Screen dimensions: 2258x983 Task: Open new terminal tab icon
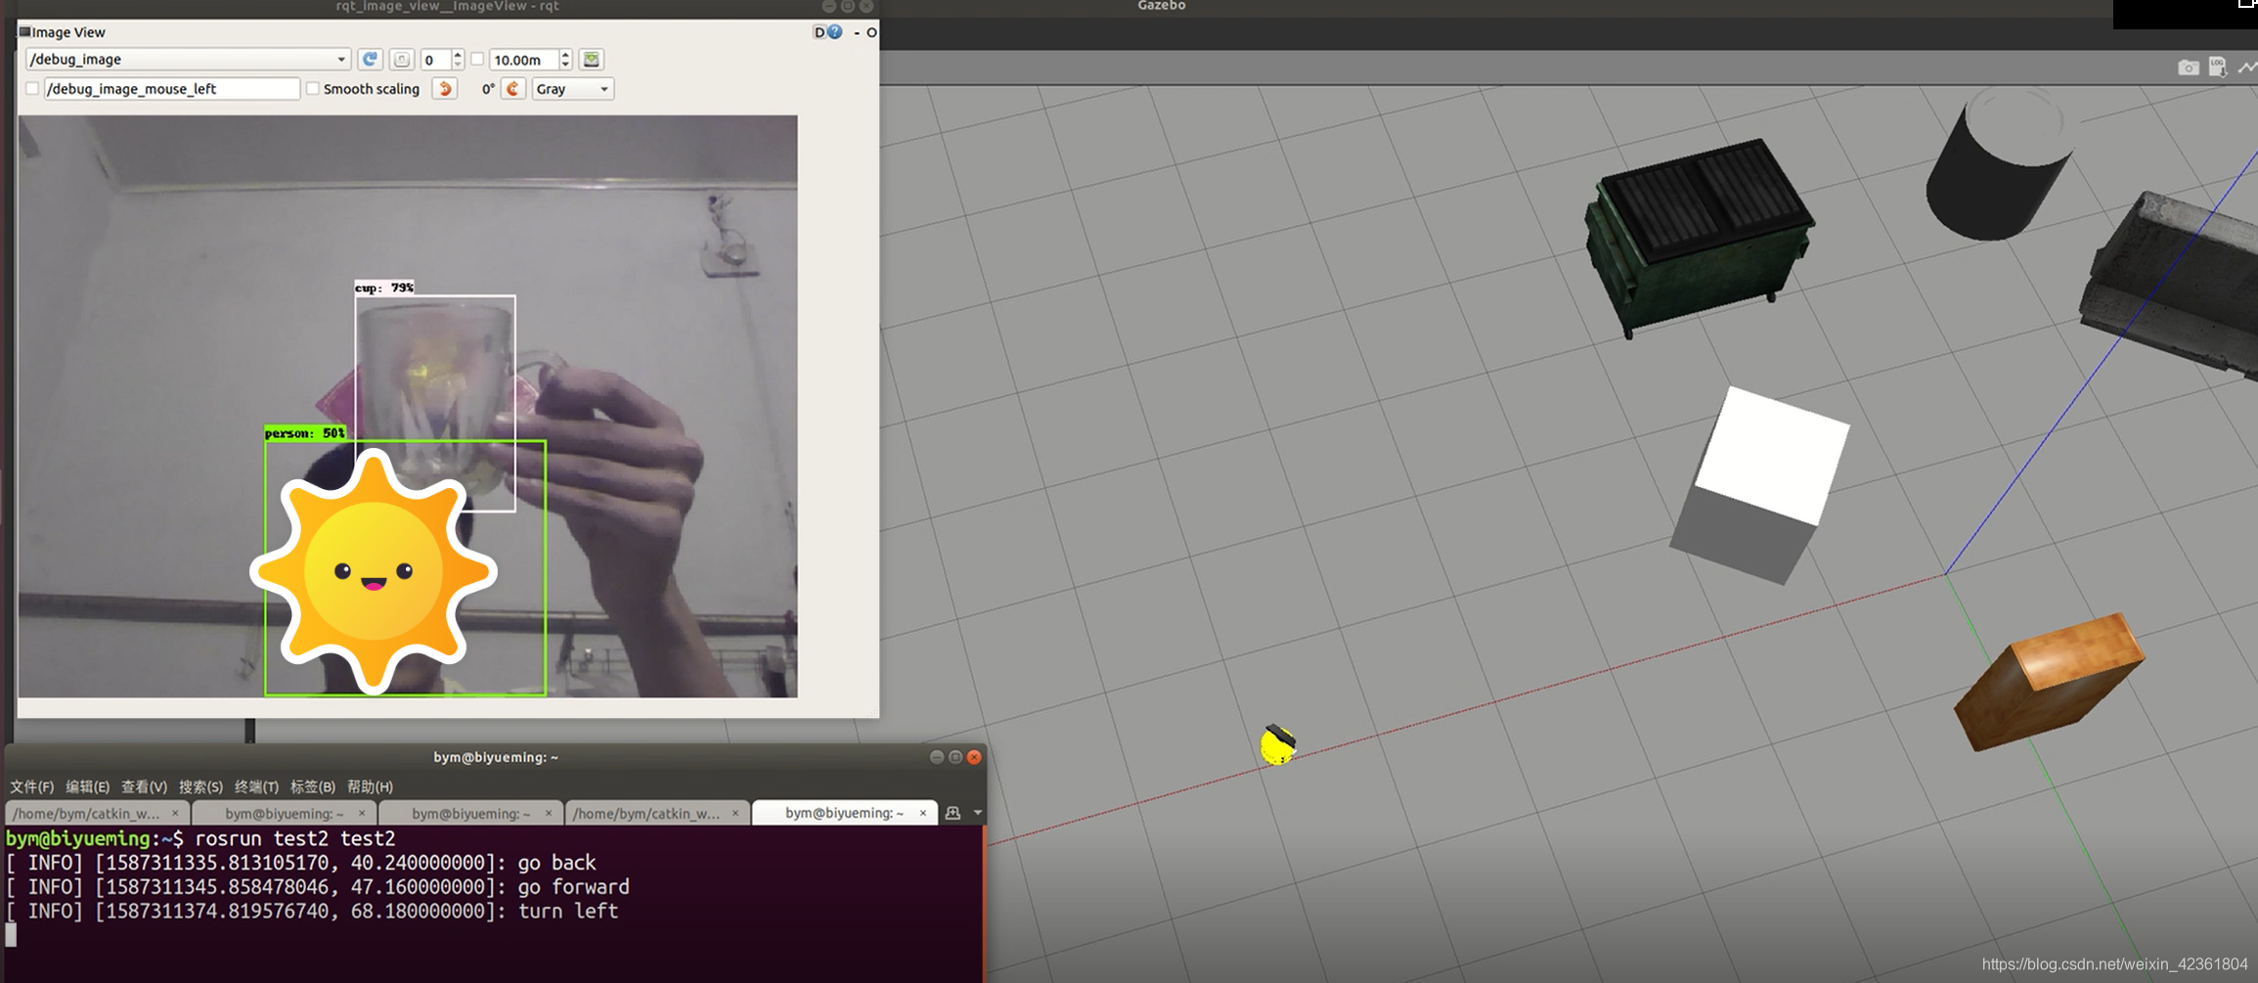[x=952, y=813]
